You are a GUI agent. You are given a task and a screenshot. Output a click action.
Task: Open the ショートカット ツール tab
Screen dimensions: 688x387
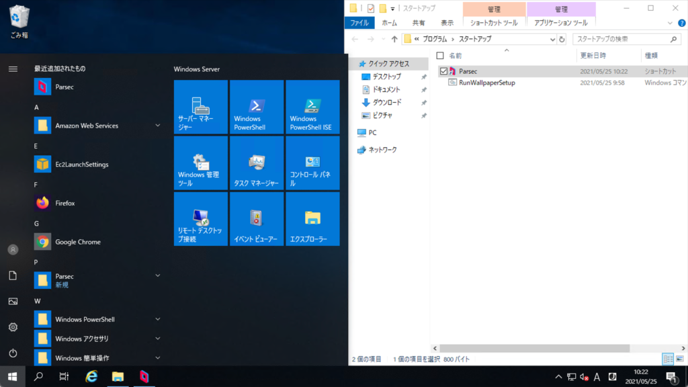pos(494,23)
